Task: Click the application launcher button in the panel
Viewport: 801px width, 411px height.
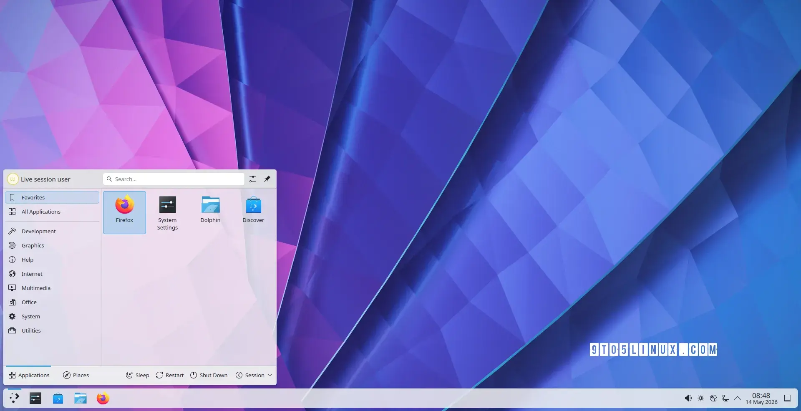Action: pos(14,398)
